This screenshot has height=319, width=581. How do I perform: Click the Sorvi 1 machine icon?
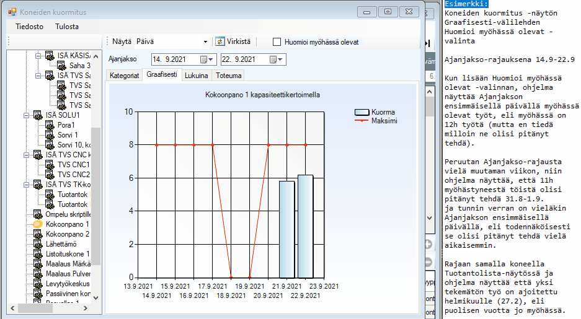[x=50, y=135]
